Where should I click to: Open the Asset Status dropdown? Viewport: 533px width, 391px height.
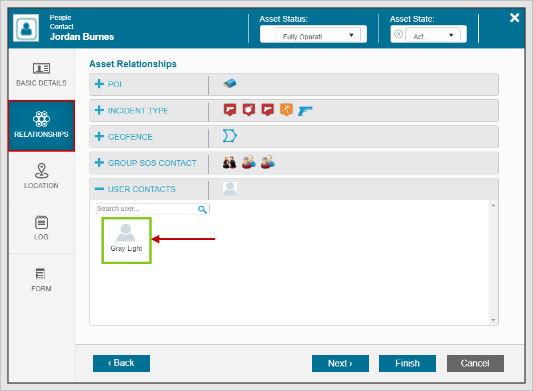point(313,35)
